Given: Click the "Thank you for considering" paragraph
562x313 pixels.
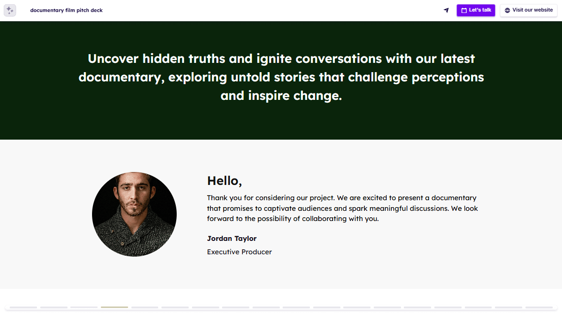Looking at the screenshot, I should coord(342,208).
